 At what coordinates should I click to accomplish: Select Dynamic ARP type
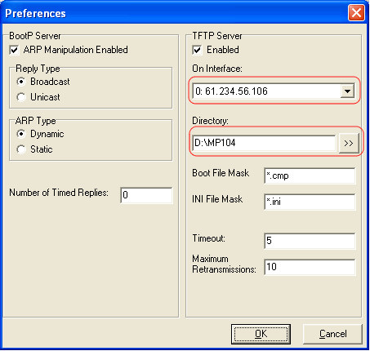[21, 134]
